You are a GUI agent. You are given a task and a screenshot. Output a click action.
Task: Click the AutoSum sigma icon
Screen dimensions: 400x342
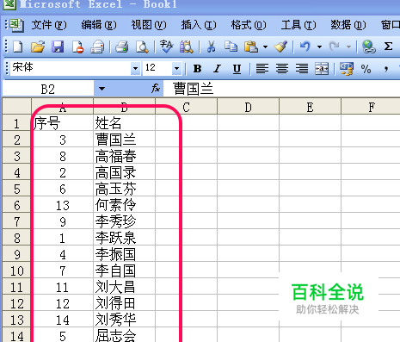point(388,47)
